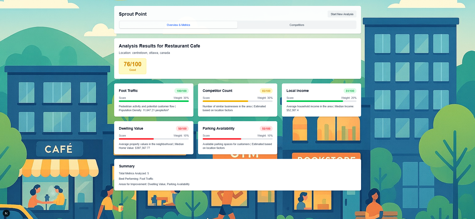
Task: Click the Foot Traffic card heading
Action: click(128, 91)
